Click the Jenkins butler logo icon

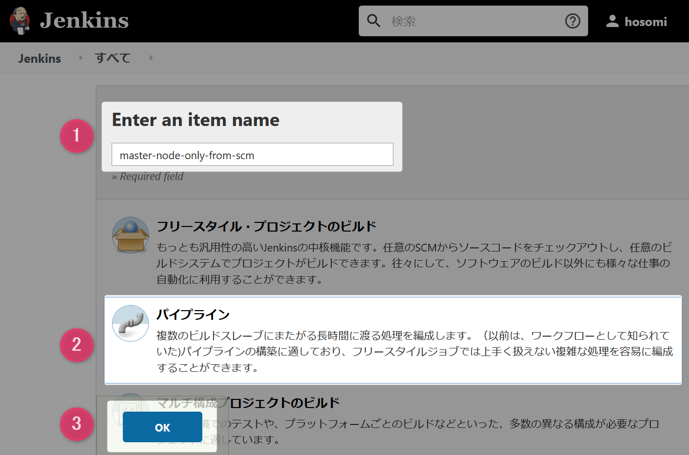pos(20,21)
